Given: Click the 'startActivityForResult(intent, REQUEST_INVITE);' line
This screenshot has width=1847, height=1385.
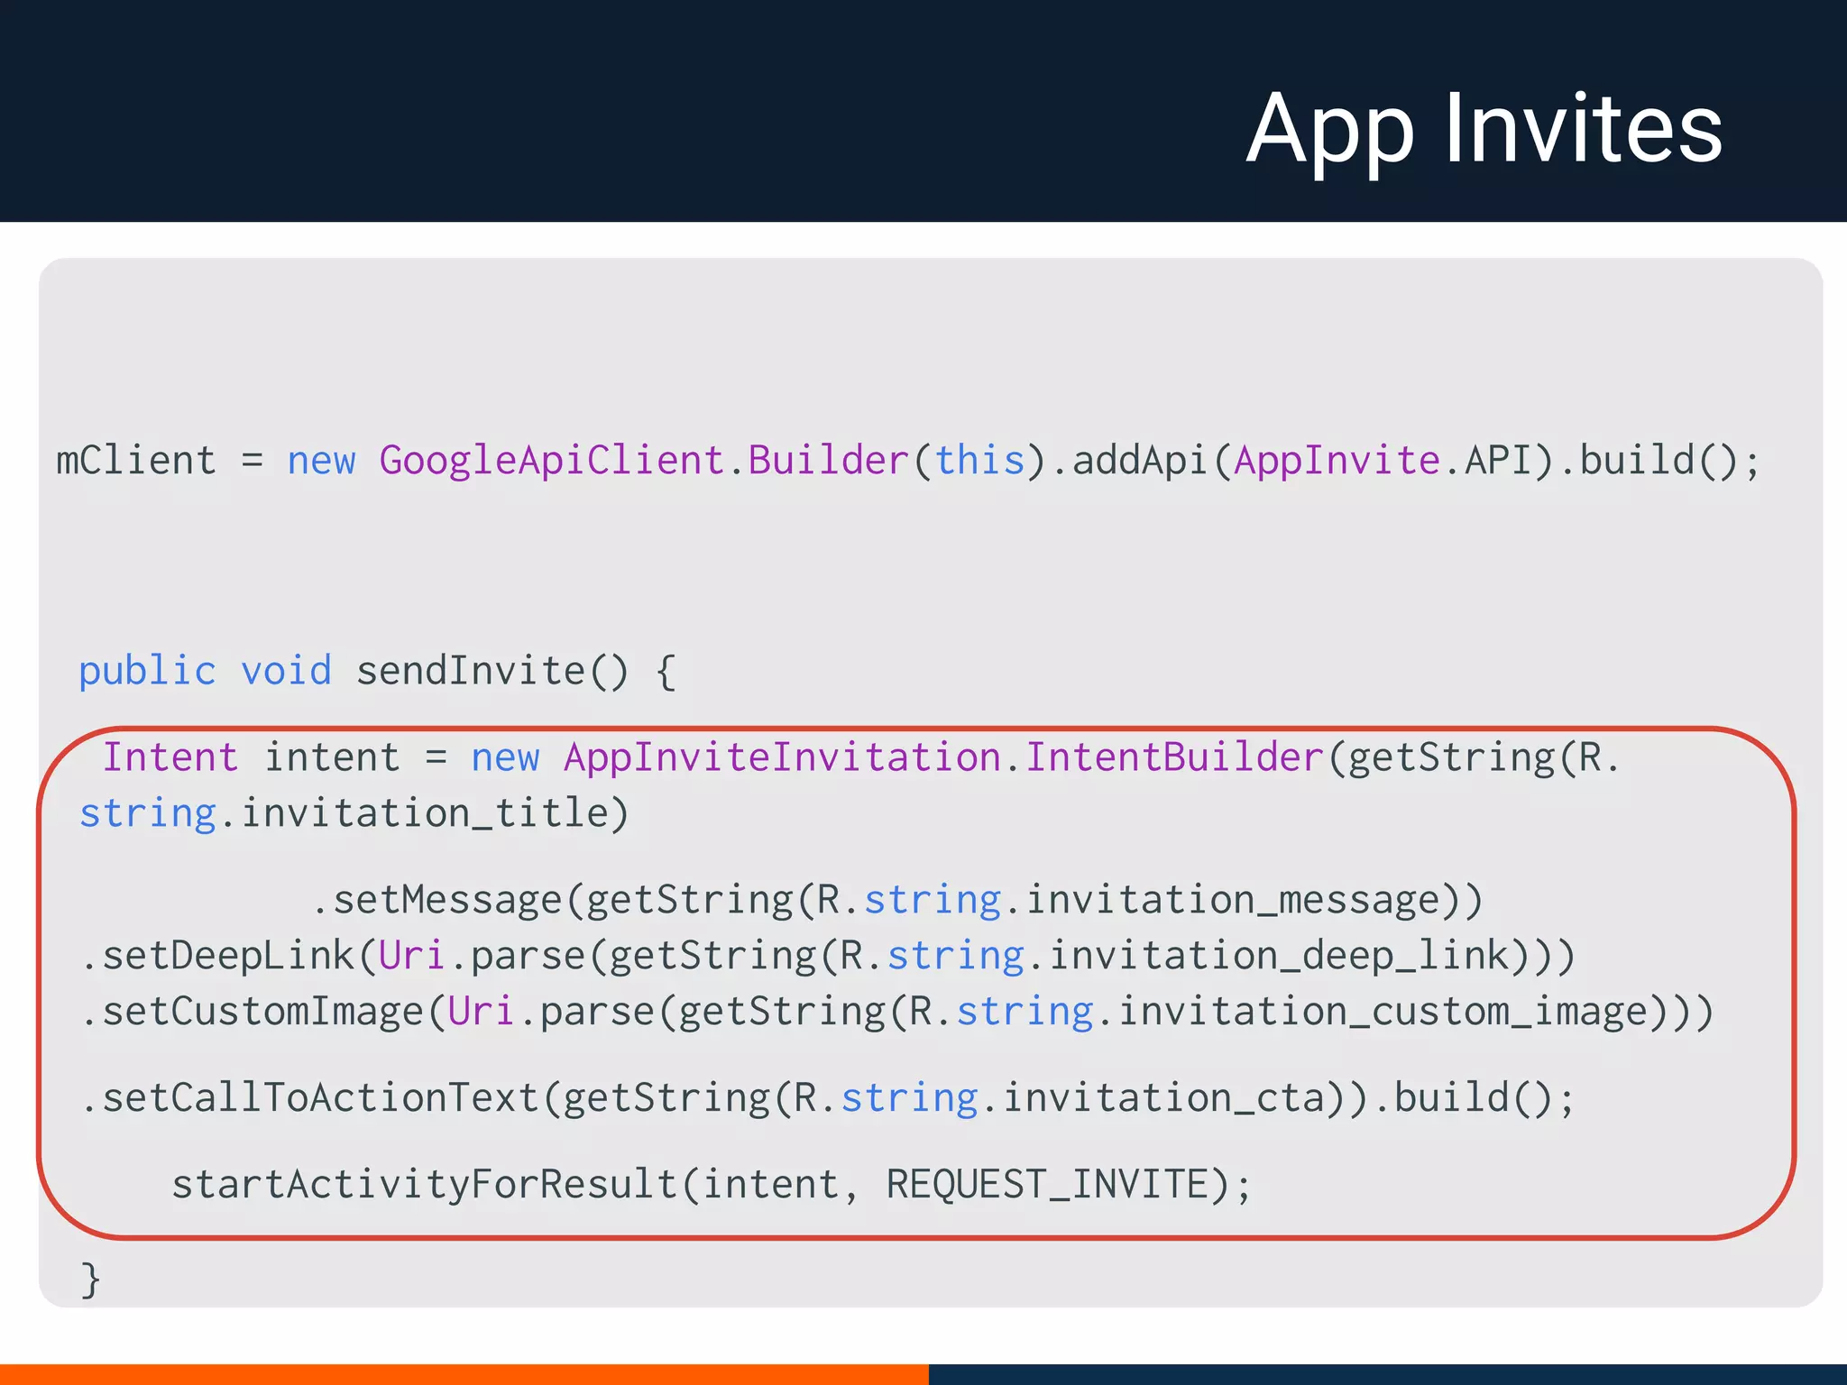Looking at the screenshot, I should coord(712,1185).
